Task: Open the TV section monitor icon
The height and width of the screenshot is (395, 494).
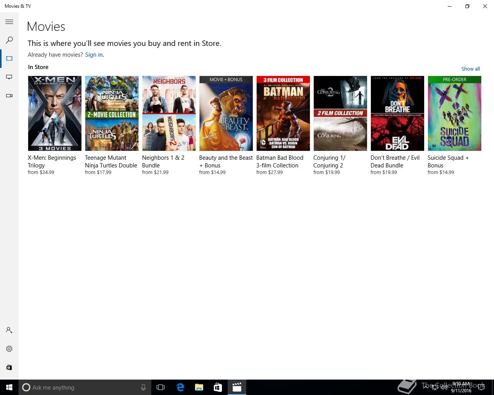Action: [9, 77]
